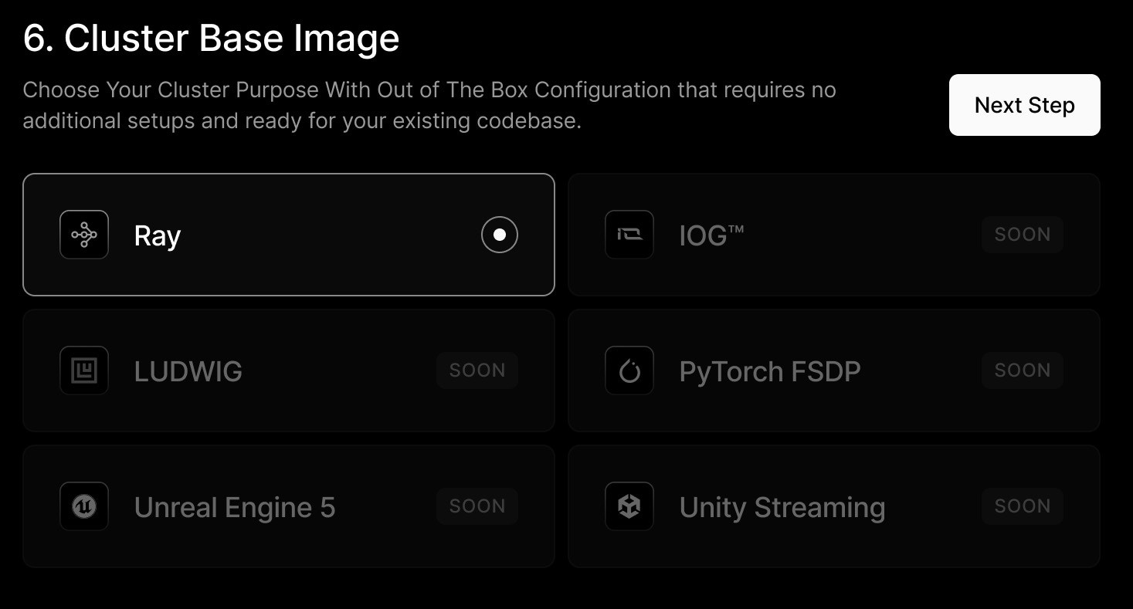Viewport: 1133px width, 609px height.
Task: Click the SOON badge beside Unreal Engine 5
Action: pos(477,506)
